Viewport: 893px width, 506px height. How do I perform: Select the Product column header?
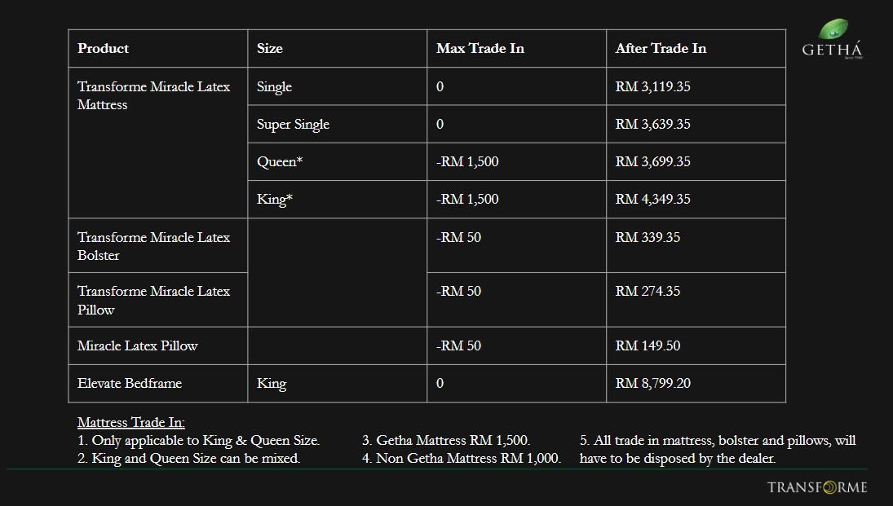pyautogui.click(x=104, y=49)
